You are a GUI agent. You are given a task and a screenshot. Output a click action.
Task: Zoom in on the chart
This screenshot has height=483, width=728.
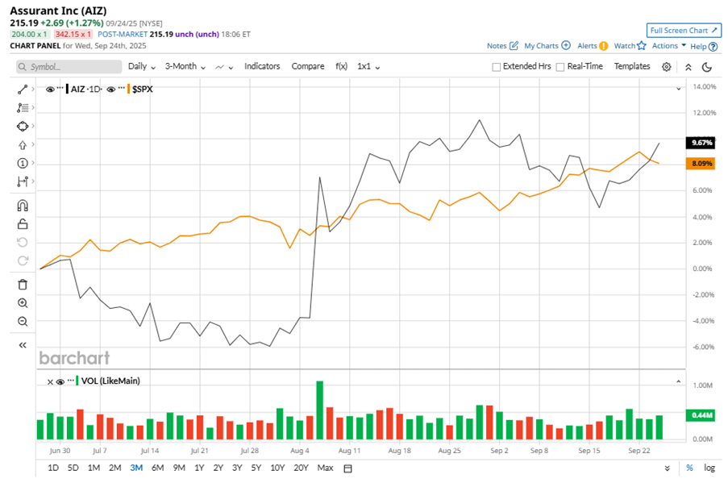[23, 303]
